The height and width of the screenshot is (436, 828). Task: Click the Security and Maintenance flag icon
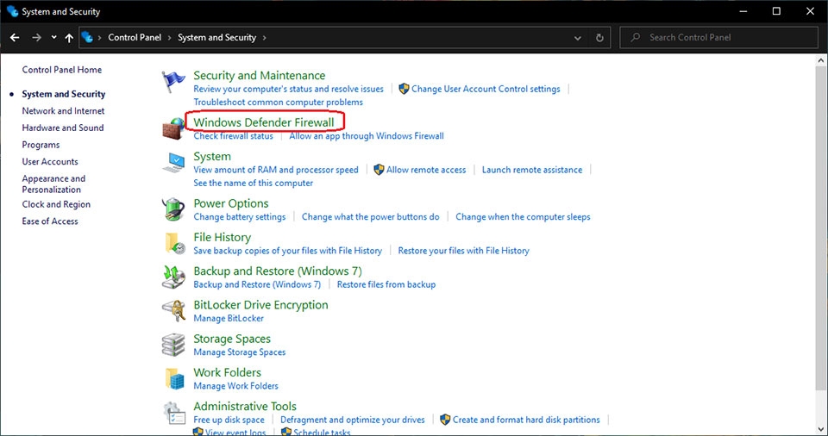click(x=173, y=83)
